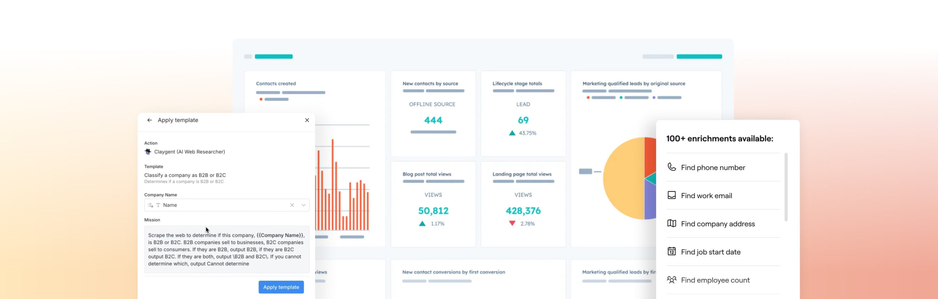Screen dimensions: 938x299
Task: Open the Contacts created card title
Action: [x=276, y=84]
